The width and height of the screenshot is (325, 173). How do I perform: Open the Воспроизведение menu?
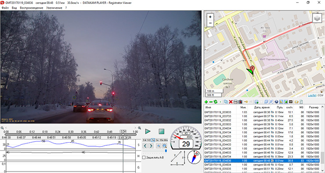pos(32,8)
